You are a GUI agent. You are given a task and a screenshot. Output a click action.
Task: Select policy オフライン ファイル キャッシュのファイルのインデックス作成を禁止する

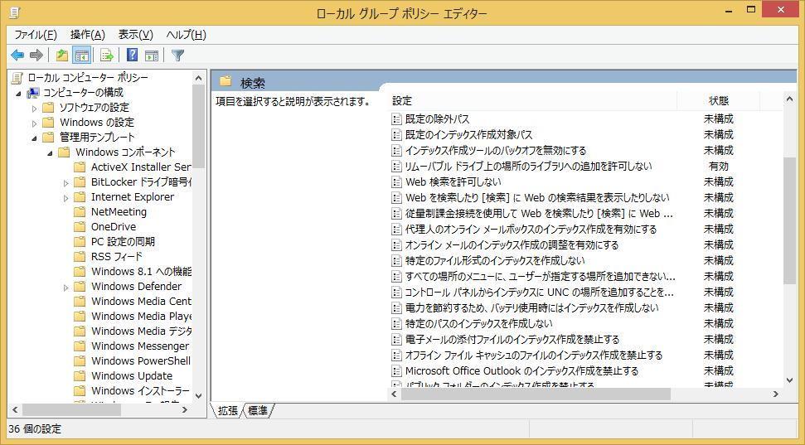(x=534, y=355)
